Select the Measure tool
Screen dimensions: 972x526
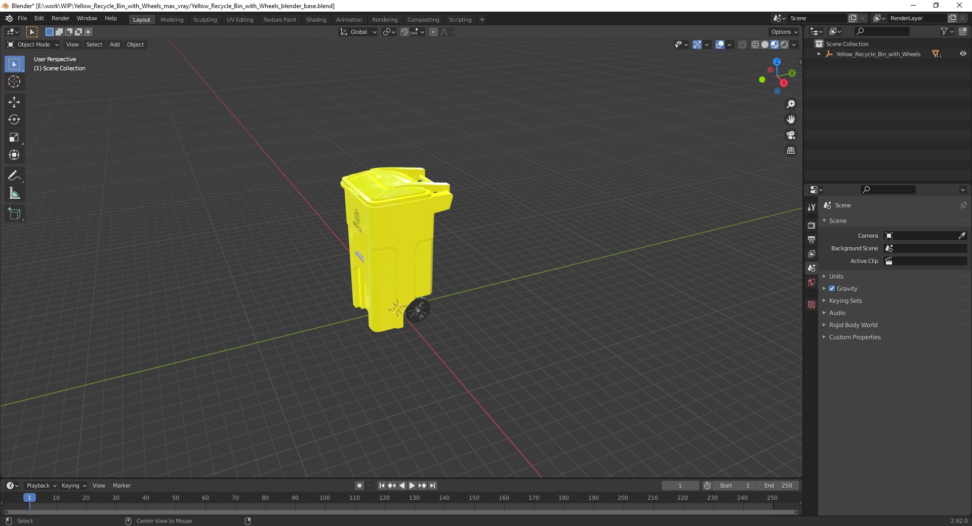14,193
